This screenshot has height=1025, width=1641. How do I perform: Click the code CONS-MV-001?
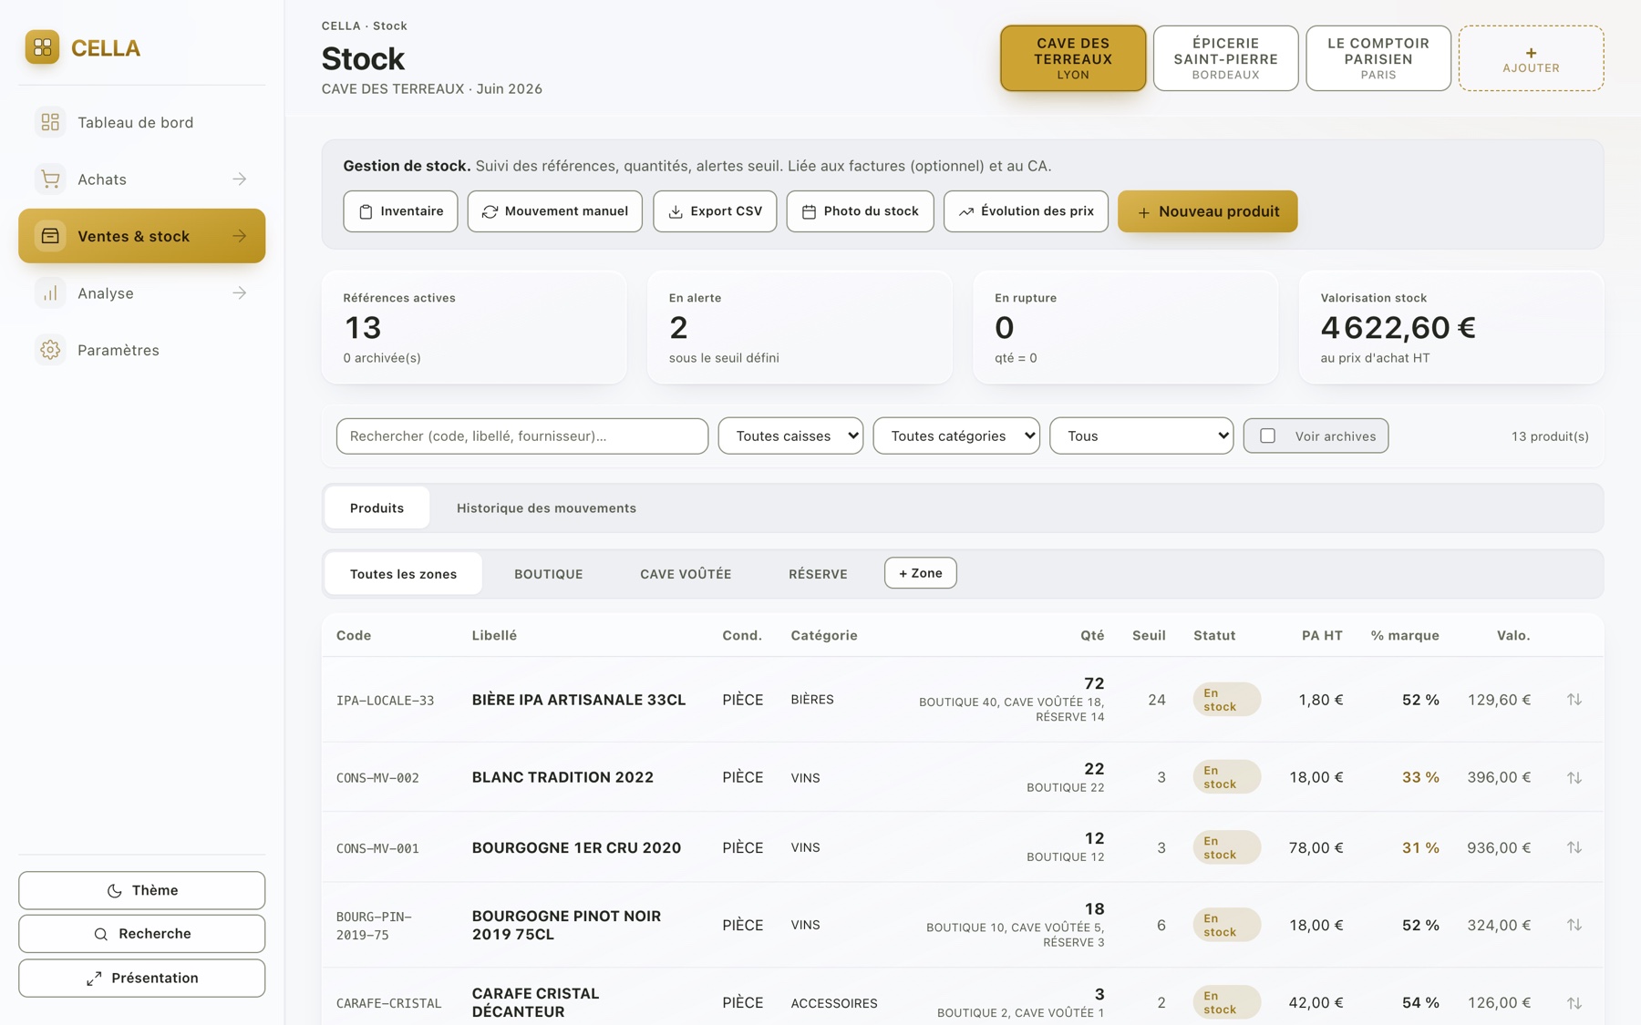pos(377,848)
